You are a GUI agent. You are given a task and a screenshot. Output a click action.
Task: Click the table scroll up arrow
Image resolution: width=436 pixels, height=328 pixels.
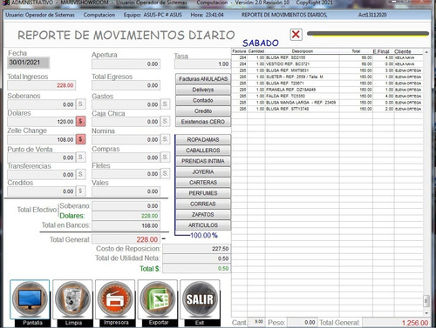426,52
